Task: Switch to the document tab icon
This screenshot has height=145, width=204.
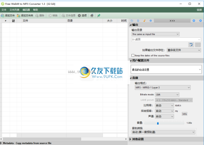Action: coord(138,21)
